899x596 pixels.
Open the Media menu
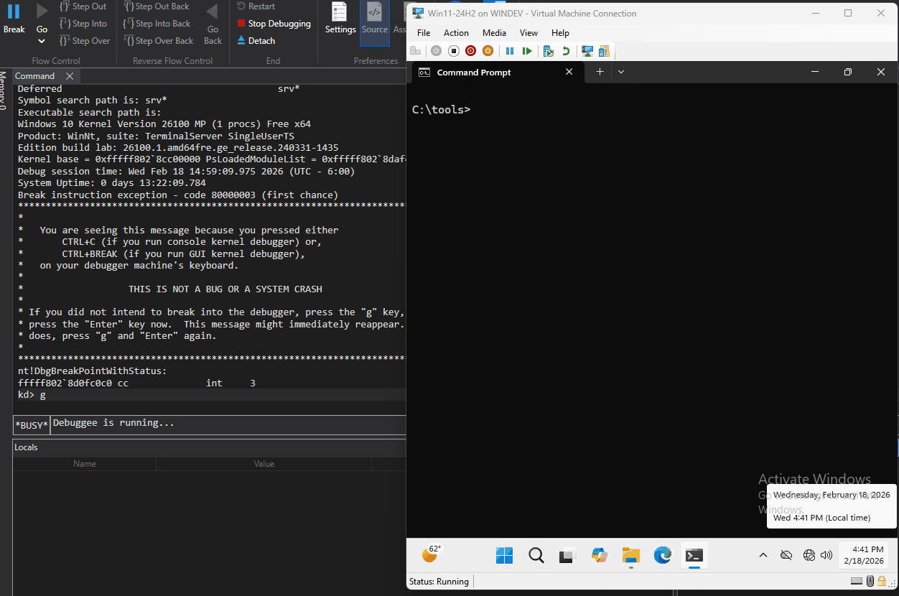(x=494, y=33)
